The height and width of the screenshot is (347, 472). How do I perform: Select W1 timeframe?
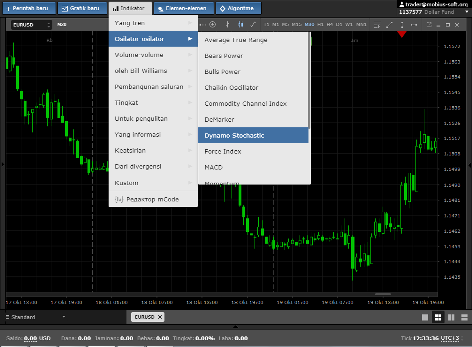coord(349,25)
